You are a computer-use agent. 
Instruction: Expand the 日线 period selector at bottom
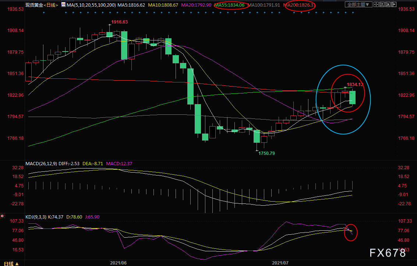12,263
